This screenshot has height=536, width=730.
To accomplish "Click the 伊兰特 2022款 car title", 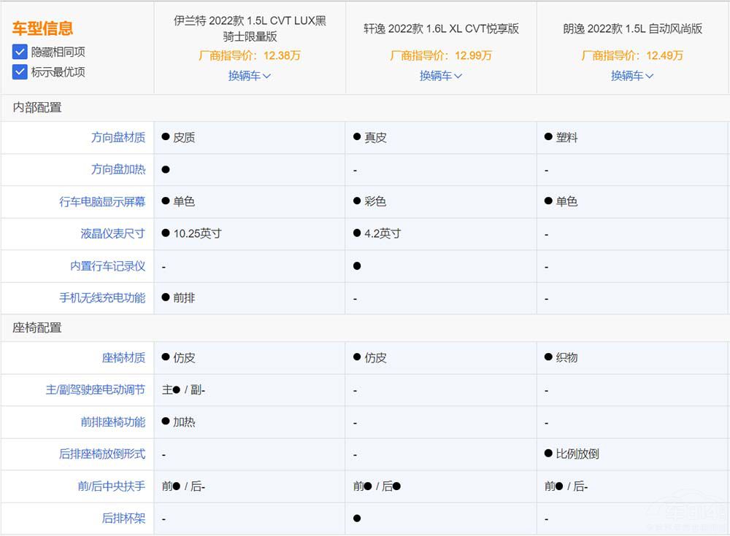I will tap(250, 28).
